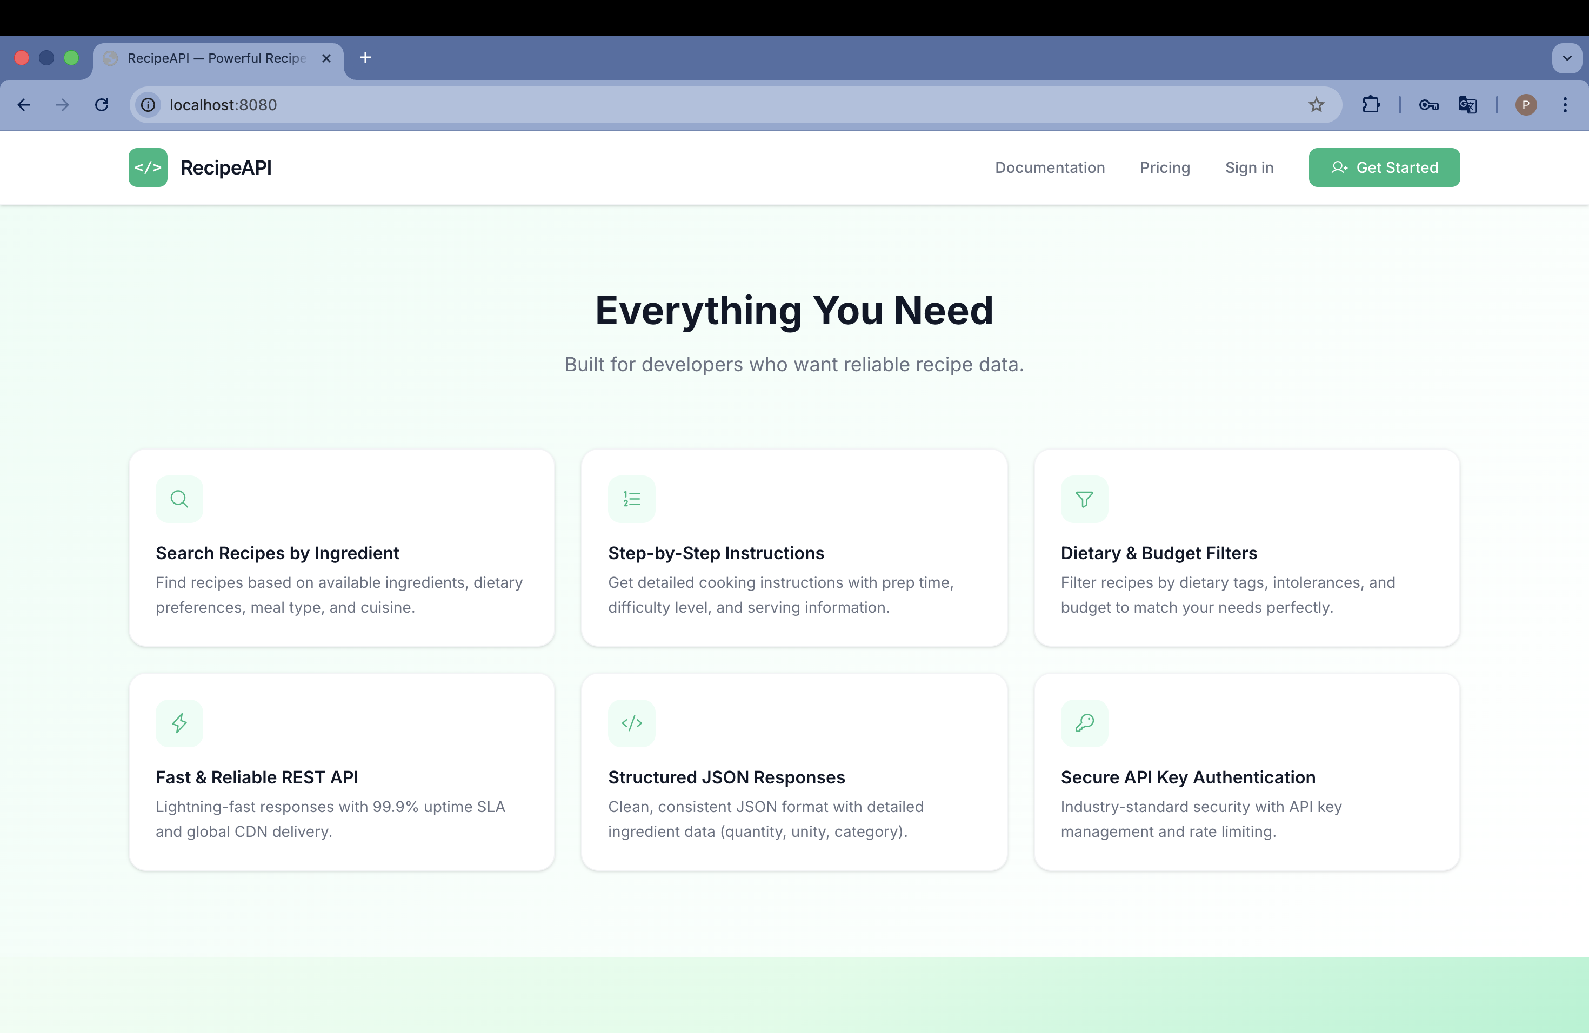Open the Sign in link
This screenshot has height=1033, width=1589.
(1248, 167)
